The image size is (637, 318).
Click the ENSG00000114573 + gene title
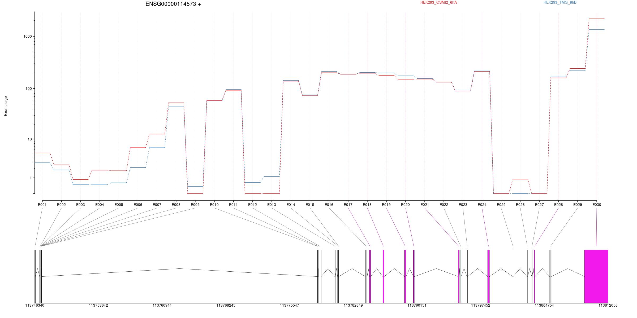click(x=173, y=4)
